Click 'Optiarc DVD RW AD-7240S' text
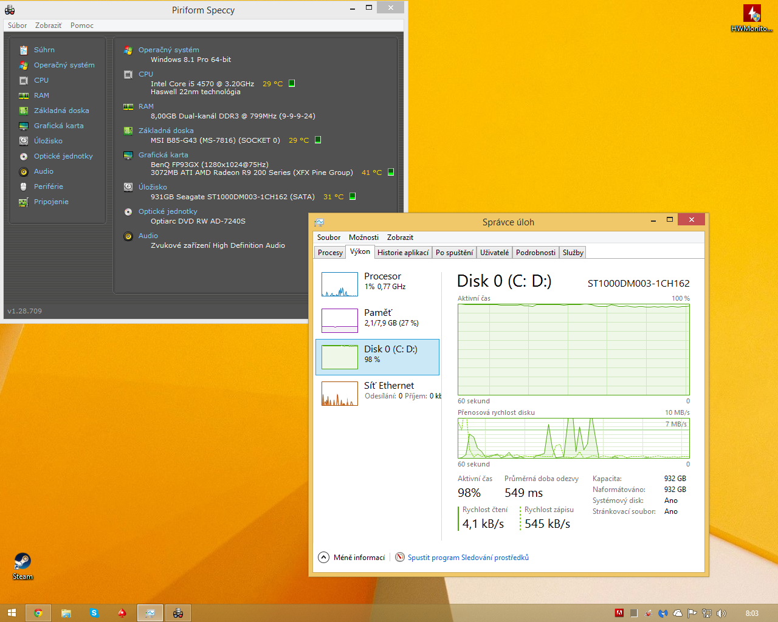Image resolution: width=778 pixels, height=622 pixels. (198, 221)
